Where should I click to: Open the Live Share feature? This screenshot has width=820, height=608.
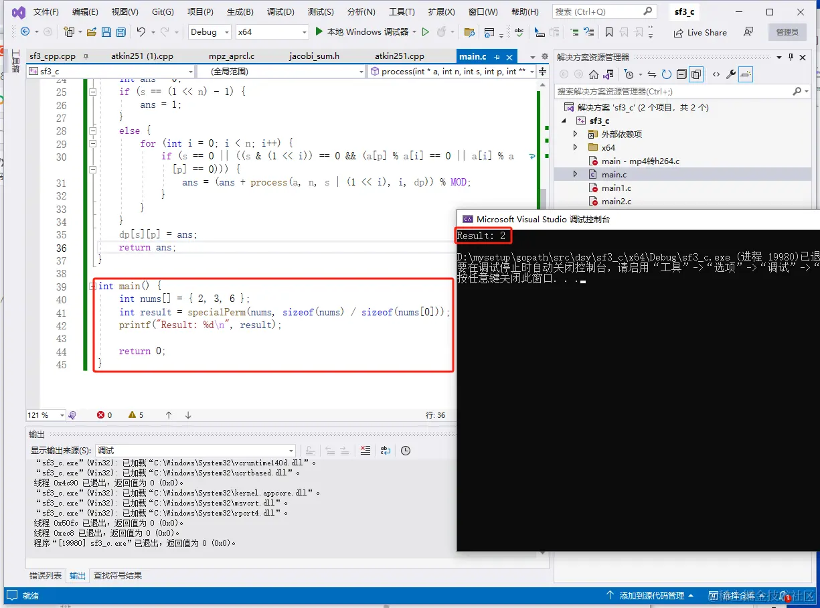click(700, 32)
